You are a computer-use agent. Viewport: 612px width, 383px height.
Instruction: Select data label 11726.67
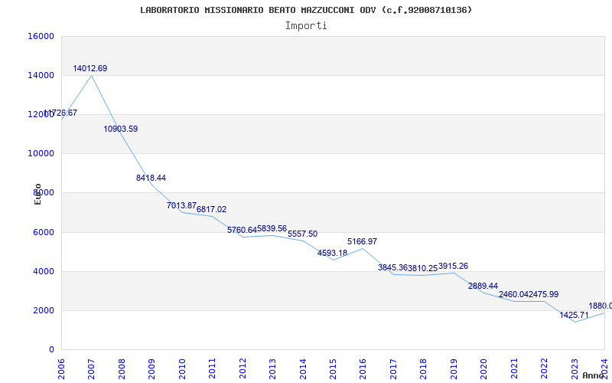click(60, 113)
